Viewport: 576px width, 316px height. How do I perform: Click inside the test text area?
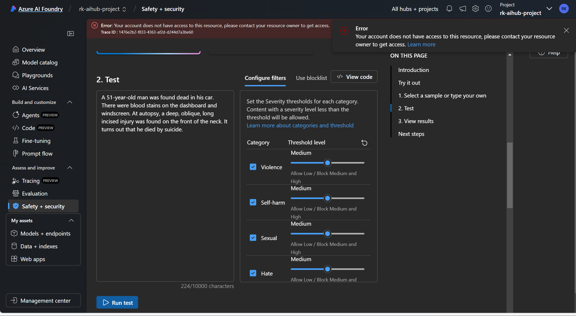click(165, 187)
